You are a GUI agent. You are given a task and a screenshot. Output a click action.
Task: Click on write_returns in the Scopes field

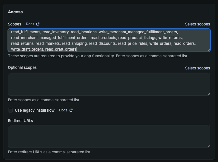tap(170, 38)
